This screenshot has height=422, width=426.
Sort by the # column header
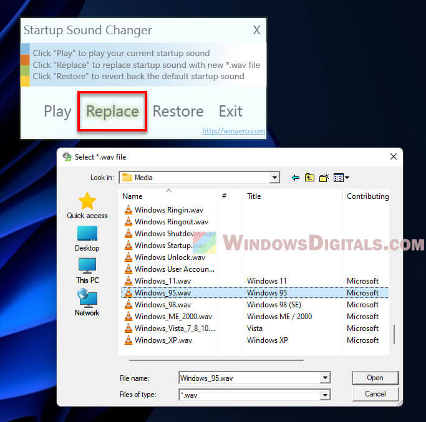pyautogui.click(x=230, y=196)
